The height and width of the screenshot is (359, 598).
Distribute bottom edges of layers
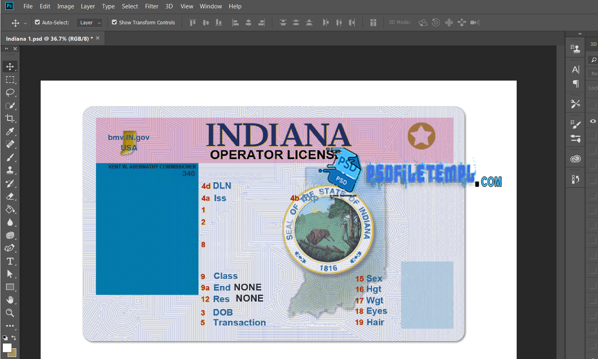(309, 22)
